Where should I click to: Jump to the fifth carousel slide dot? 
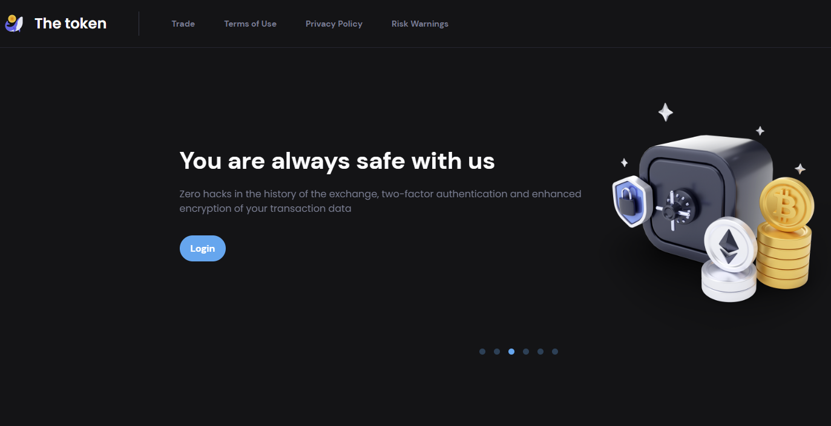pos(540,352)
